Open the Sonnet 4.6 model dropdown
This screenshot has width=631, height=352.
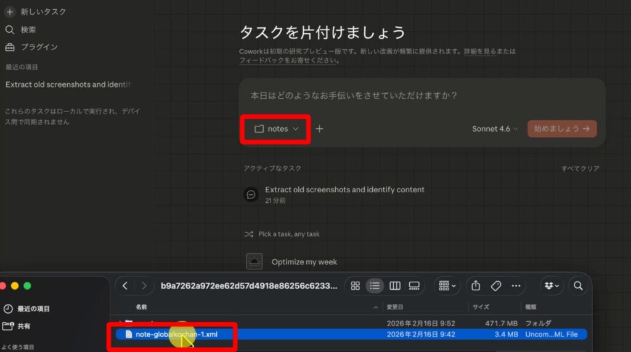495,129
